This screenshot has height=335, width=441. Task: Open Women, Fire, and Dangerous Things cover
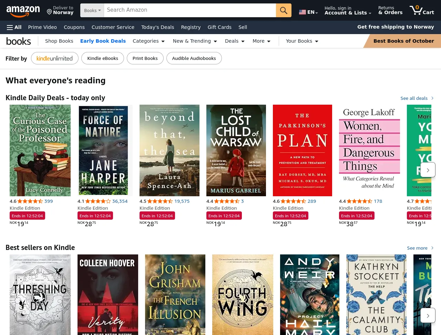point(369,150)
